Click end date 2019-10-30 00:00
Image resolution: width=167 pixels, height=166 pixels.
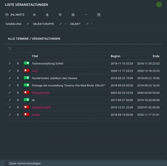[148, 100]
